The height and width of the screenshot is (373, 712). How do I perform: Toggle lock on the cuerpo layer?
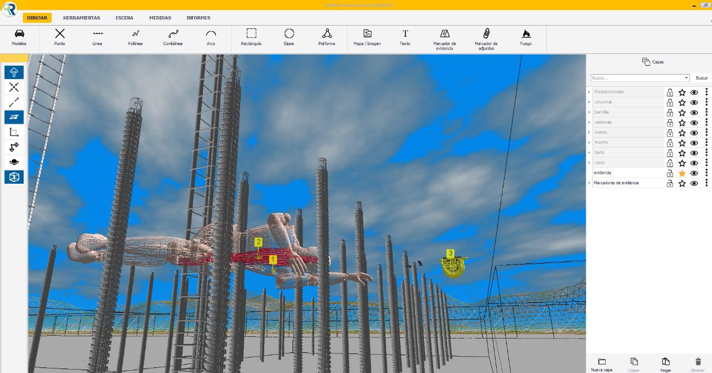click(x=670, y=132)
